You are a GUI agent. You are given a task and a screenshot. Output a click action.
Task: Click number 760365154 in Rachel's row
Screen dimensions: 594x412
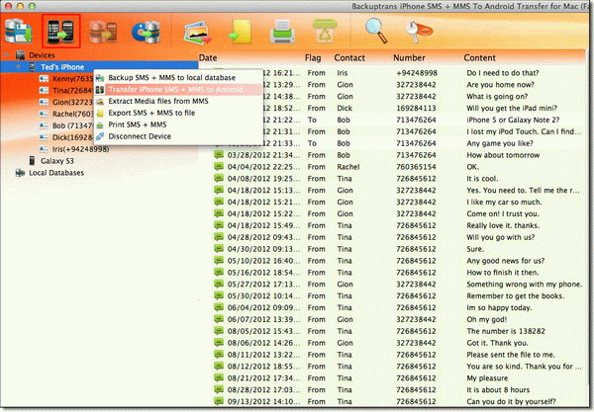click(416, 167)
